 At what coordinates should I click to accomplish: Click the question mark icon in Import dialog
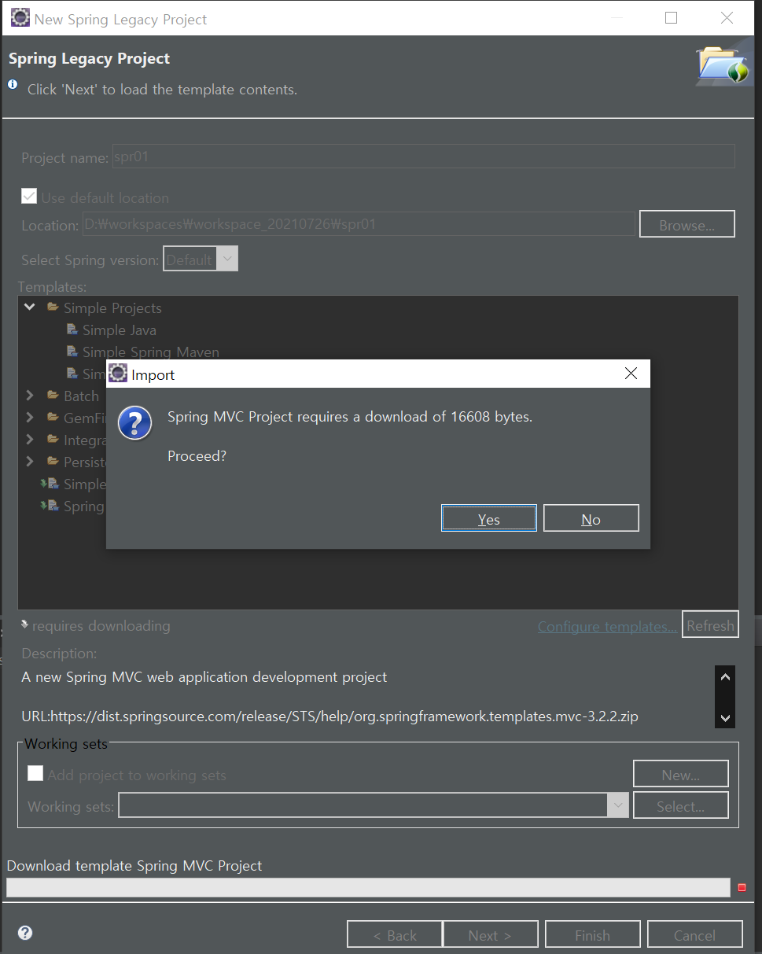pos(134,423)
